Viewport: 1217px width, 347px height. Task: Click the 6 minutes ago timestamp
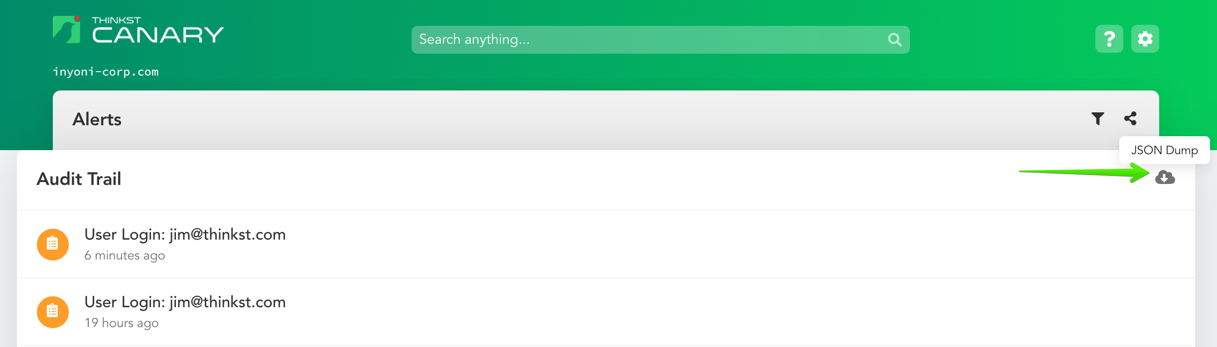[x=125, y=256]
